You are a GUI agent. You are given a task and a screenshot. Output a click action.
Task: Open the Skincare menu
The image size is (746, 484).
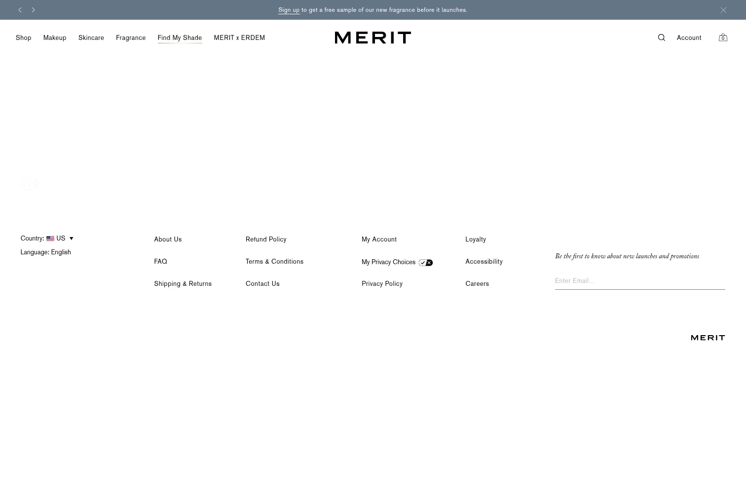[91, 38]
